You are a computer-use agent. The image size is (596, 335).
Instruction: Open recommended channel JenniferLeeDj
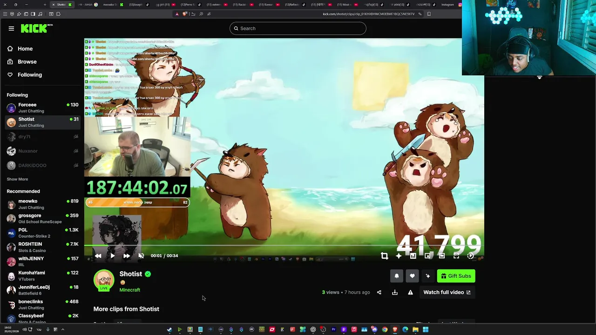click(x=42, y=290)
